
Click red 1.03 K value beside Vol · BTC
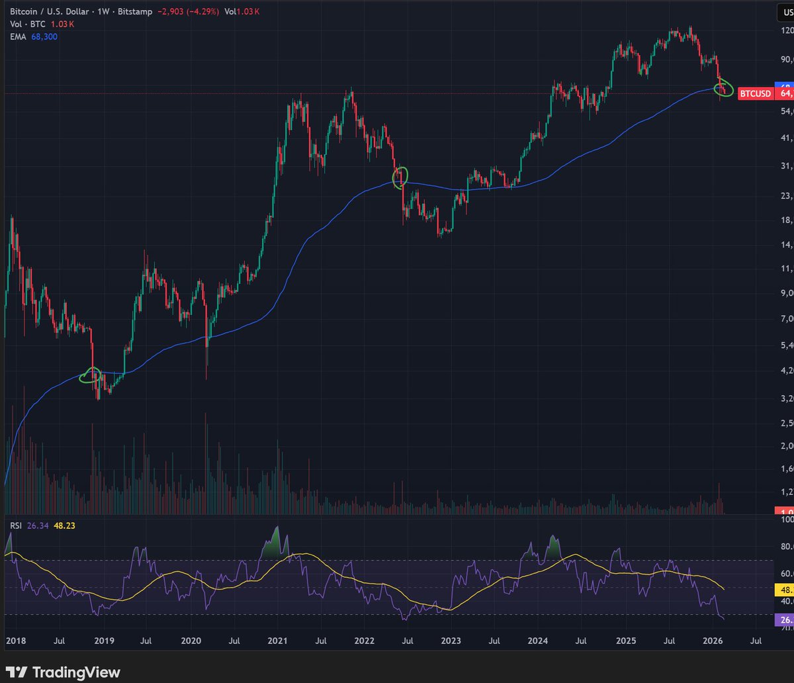pos(62,24)
